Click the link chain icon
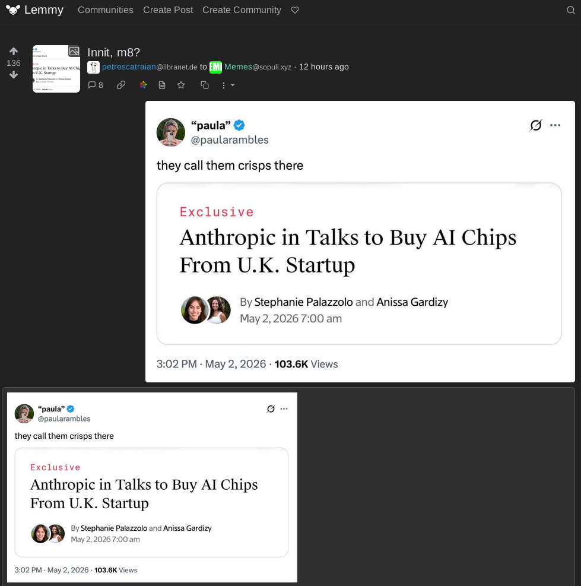Viewport: 581px width, 586px height. [120, 85]
